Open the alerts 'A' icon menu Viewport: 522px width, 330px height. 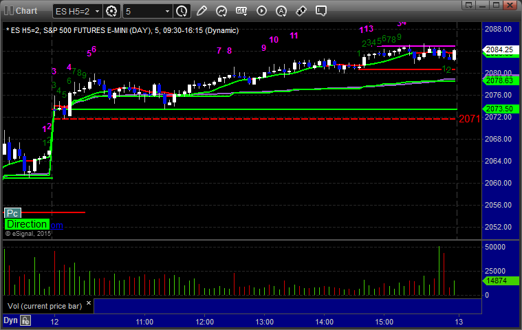281,11
